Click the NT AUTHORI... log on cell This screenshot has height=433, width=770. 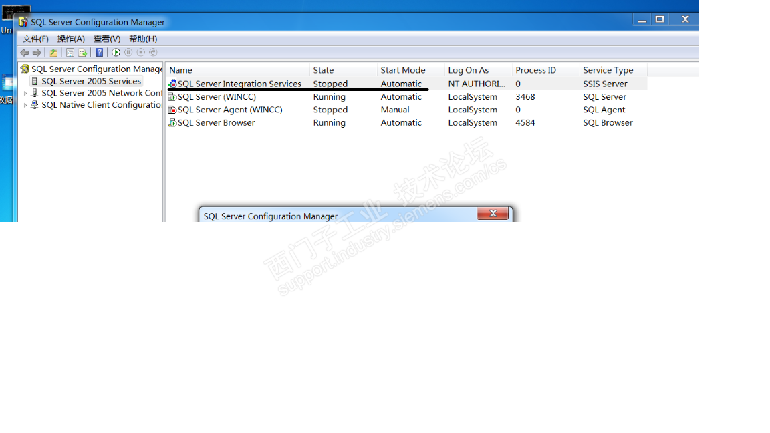[477, 84]
